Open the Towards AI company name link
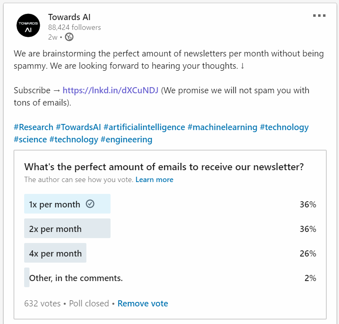This screenshot has height=324, width=339. (x=69, y=17)
